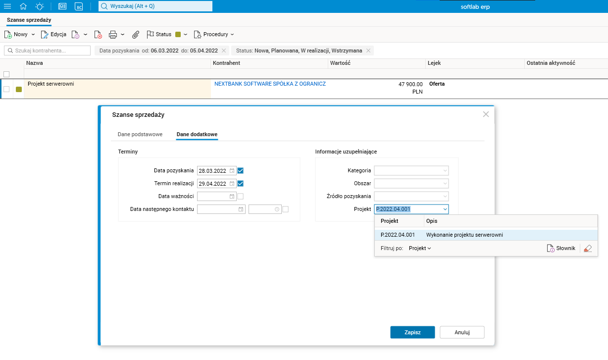Open attachments with the paperclip icon

pyautogui.click(x=135, y=35)
